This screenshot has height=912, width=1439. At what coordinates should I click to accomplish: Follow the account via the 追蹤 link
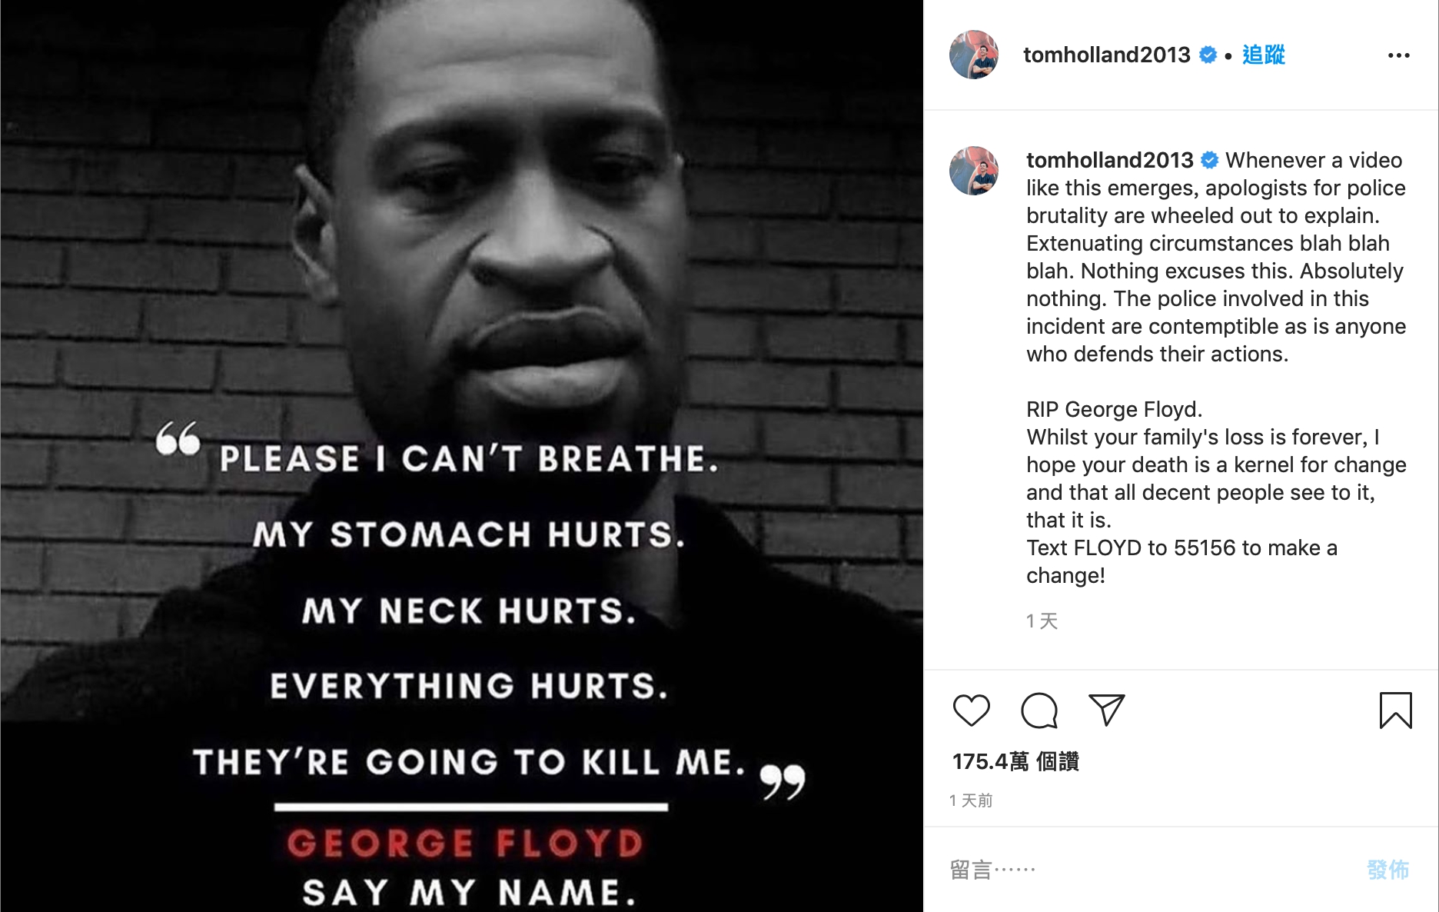click(x=1263, y=55)
